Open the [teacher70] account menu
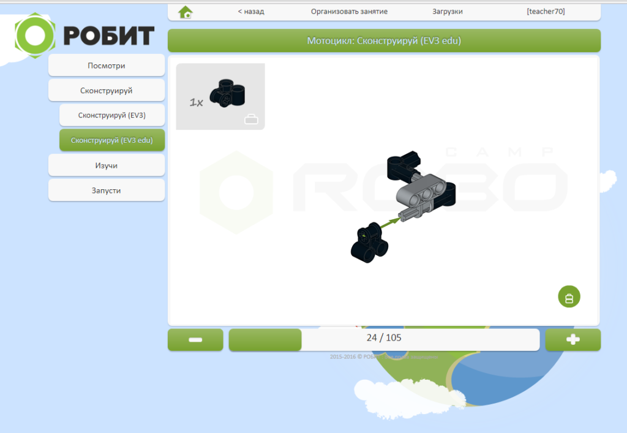This screenshot has height=433, width=627. pyautogui.click(x=546, y=12)
